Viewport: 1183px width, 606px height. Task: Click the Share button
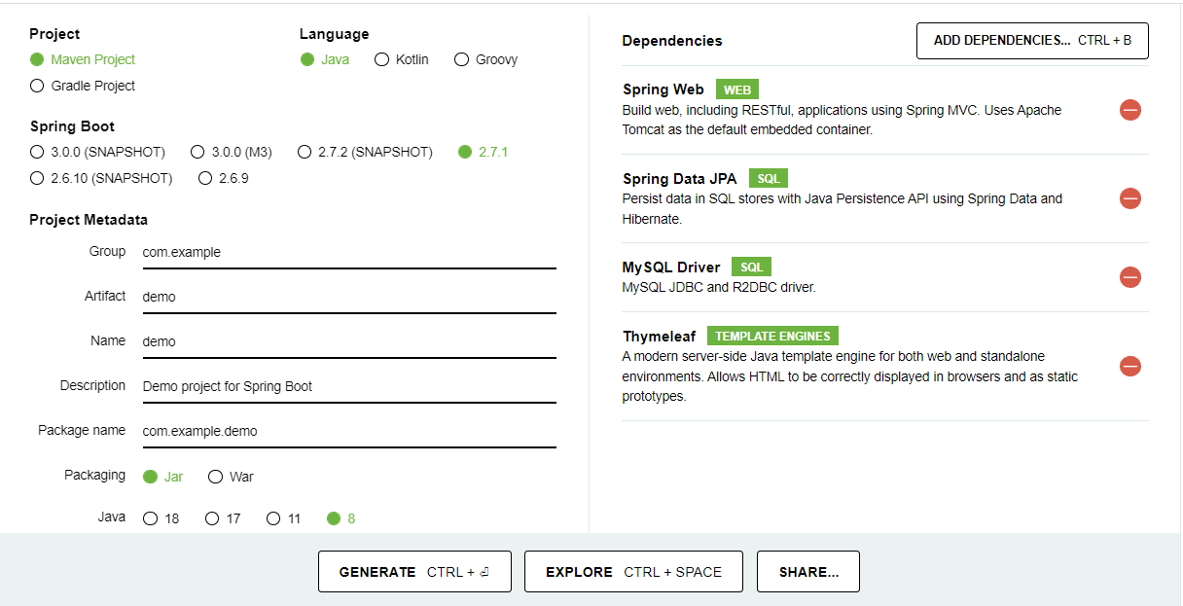pos(807,571)
